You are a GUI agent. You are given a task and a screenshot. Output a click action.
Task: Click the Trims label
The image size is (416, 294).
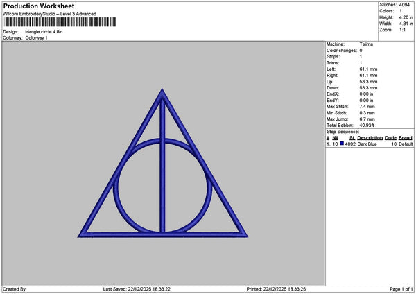coord(333,63)
